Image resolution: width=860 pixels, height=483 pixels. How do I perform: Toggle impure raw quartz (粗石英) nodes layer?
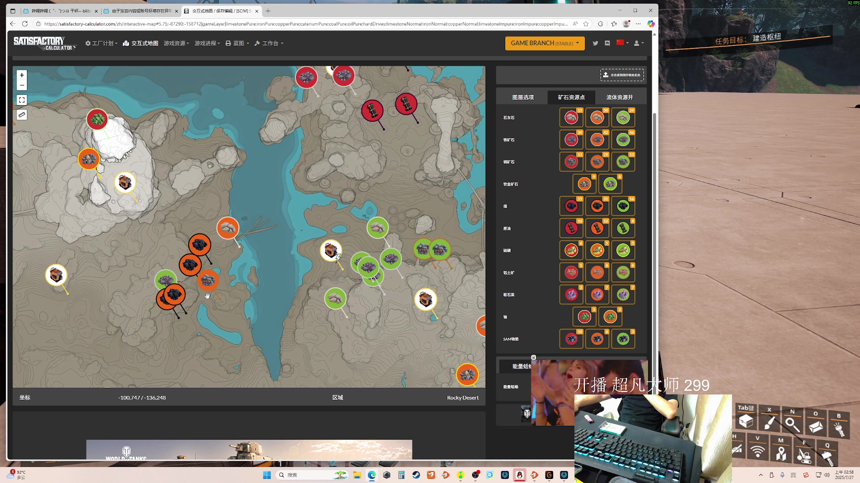[x=571, y=295]
